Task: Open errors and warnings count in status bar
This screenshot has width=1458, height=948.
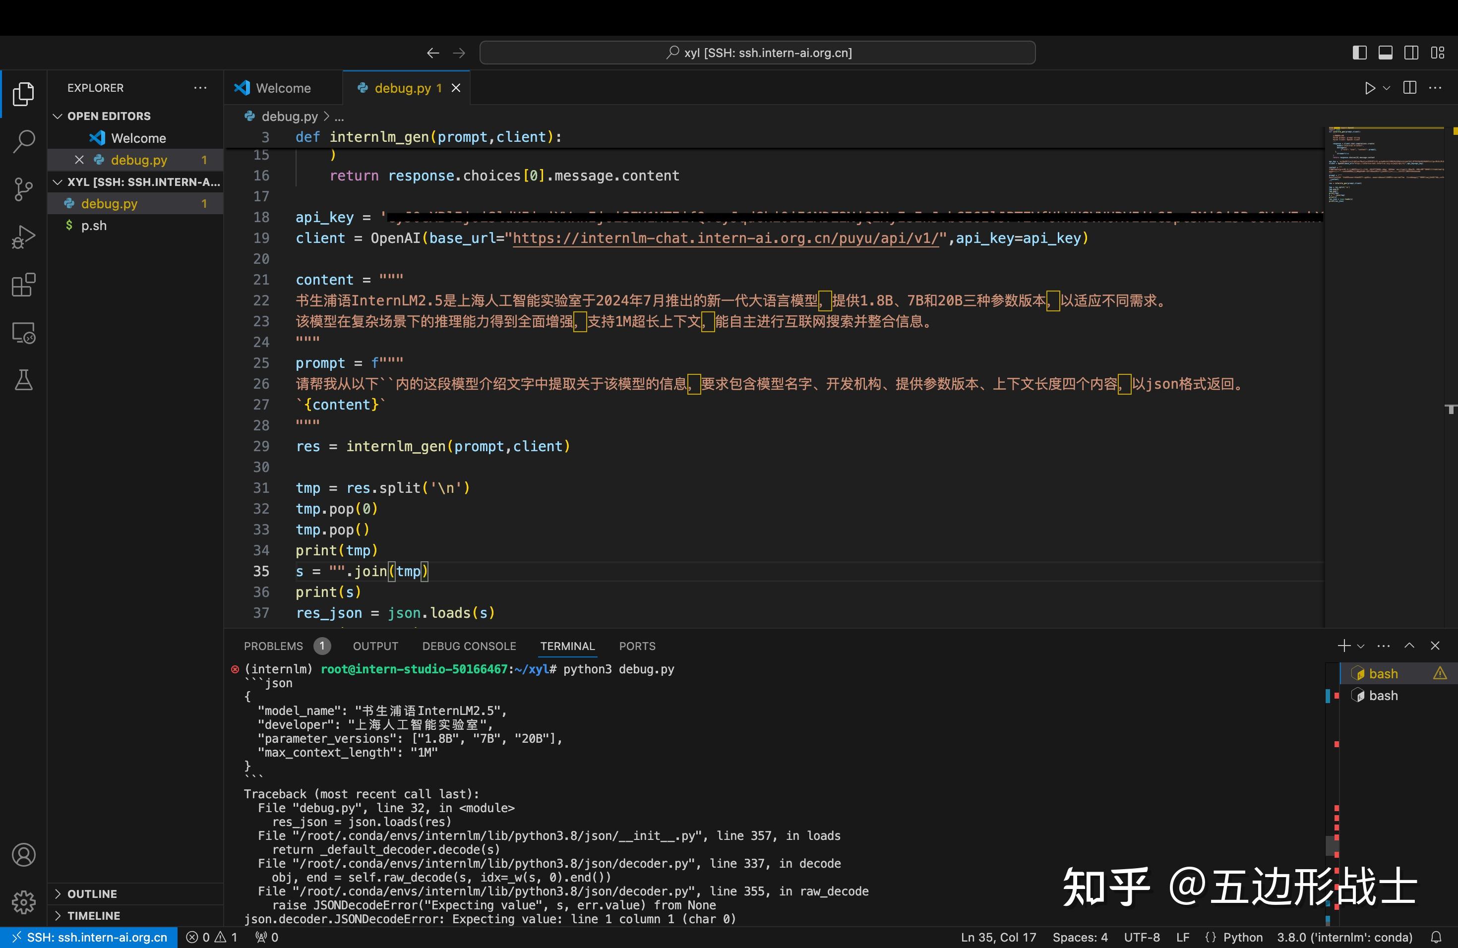Action: pyautogui.click(x=211, y=937)
